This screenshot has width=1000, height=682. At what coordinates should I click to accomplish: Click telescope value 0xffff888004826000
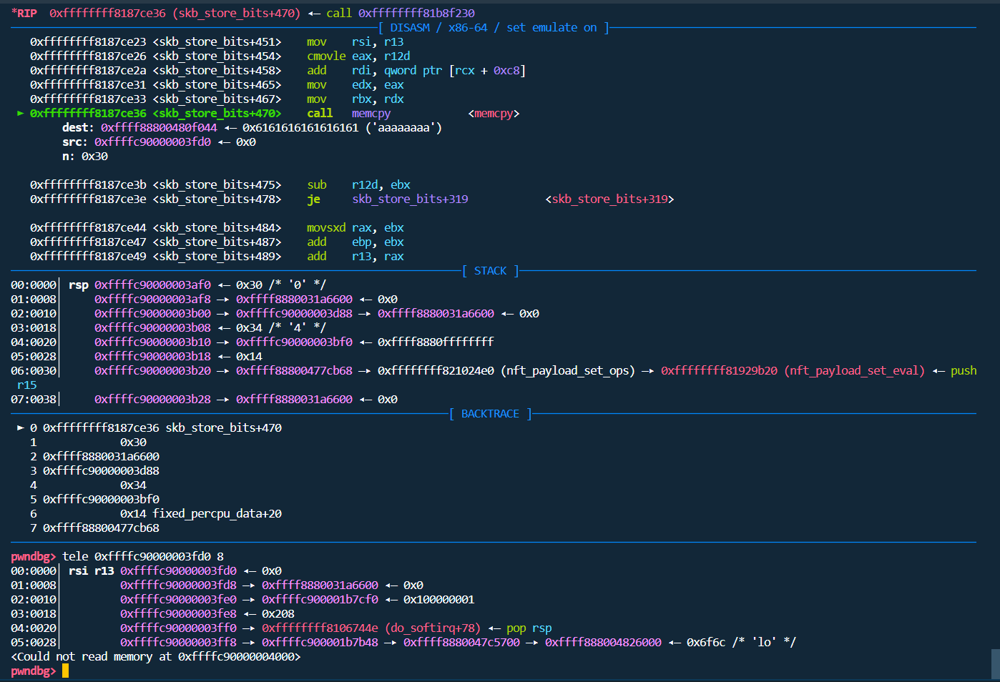click(603, 642)
